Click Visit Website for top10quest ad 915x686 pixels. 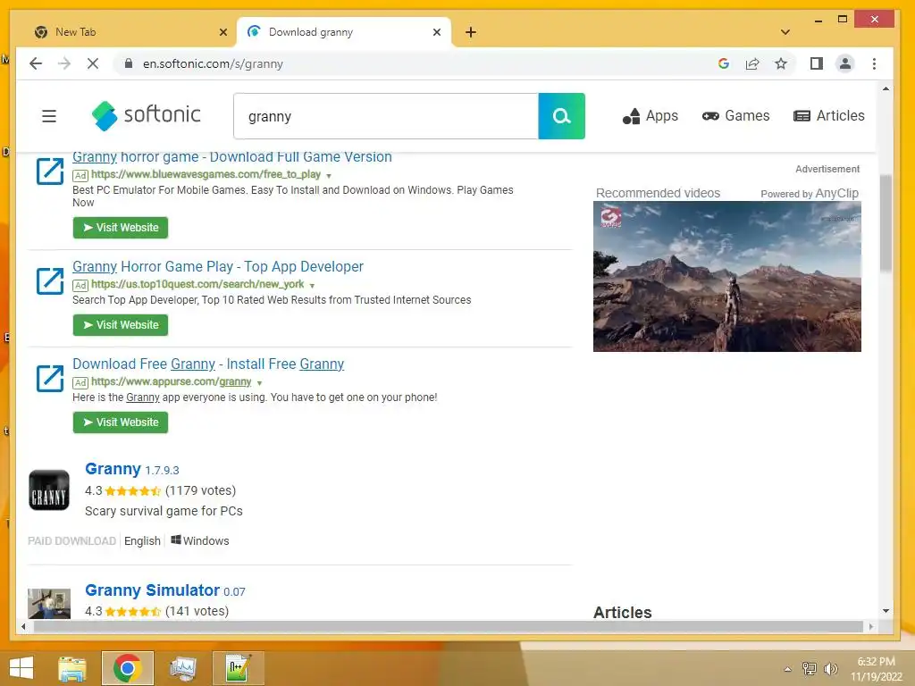click(121, 325)
